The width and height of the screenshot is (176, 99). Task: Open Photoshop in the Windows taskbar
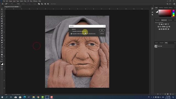[47, 97]
